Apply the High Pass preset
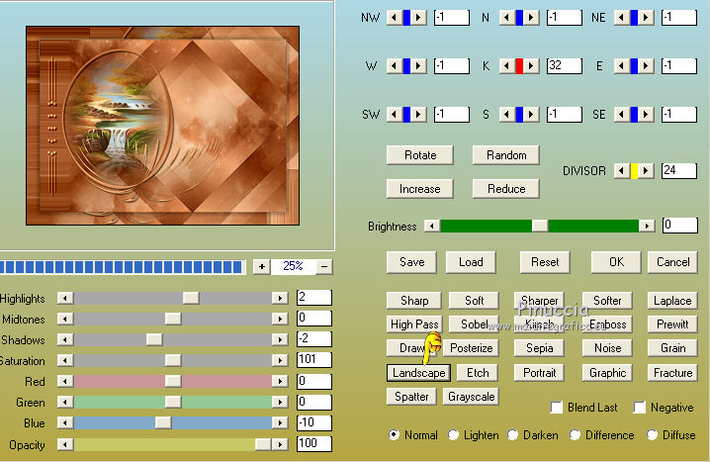710x462 pixels. pyautogui.click(x=414, y=324)
